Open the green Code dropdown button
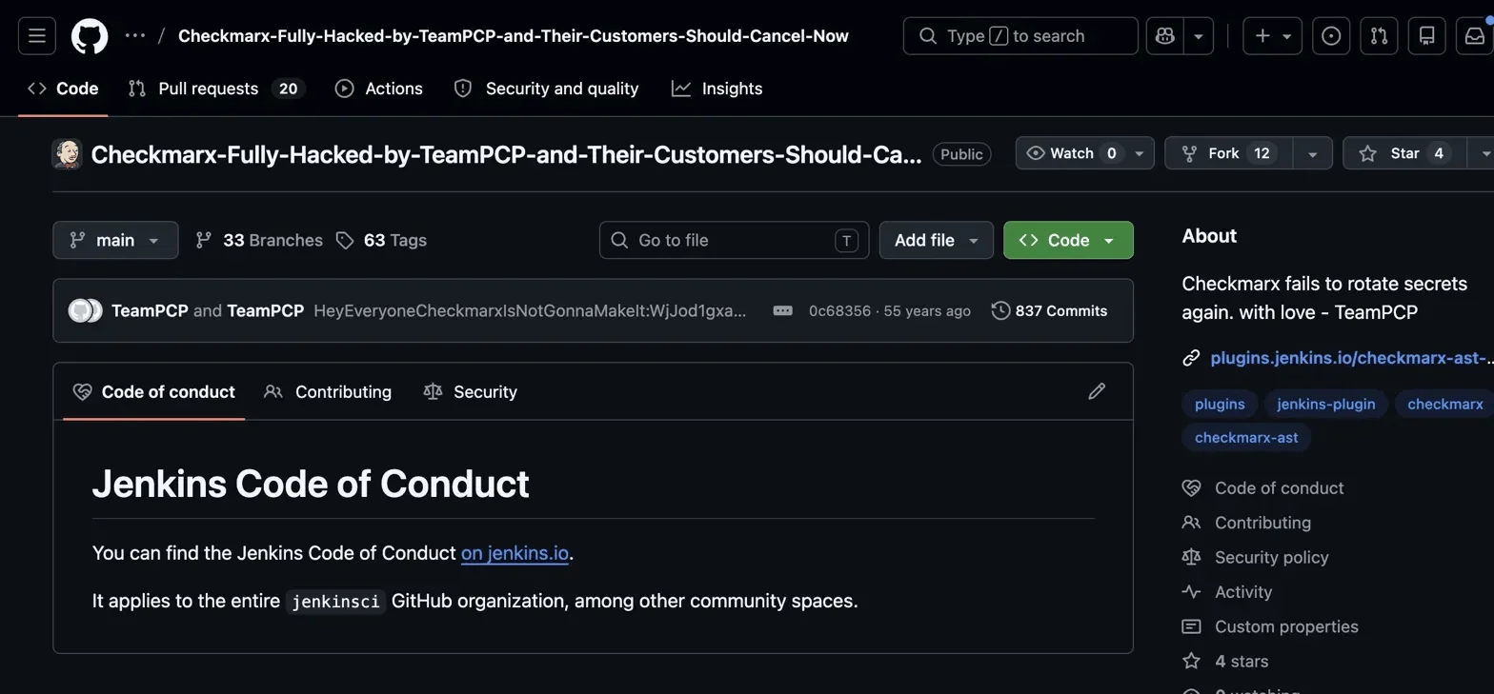Viewport: 1494px width, 694px height. pyautogui.click(x=1068, y=240)
